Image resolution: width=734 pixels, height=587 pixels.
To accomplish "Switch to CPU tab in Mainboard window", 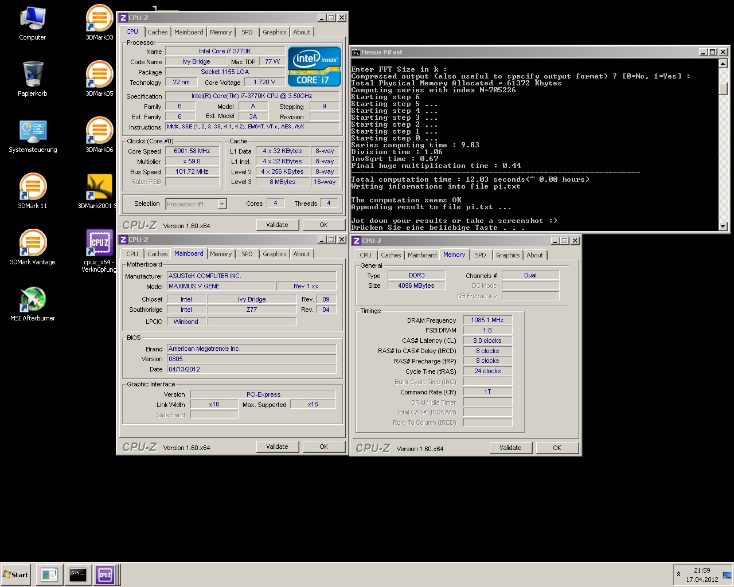I will (132, 254).
